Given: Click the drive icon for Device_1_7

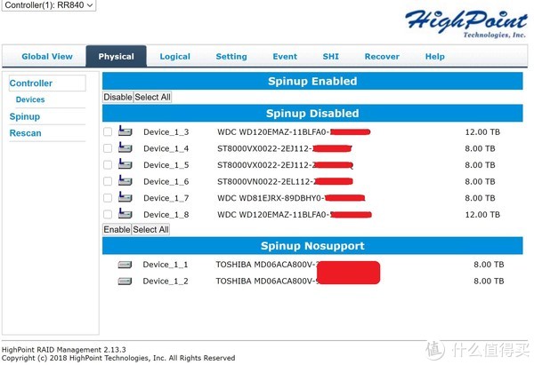Looking at the screenshot, I should [x=125, y=197].
